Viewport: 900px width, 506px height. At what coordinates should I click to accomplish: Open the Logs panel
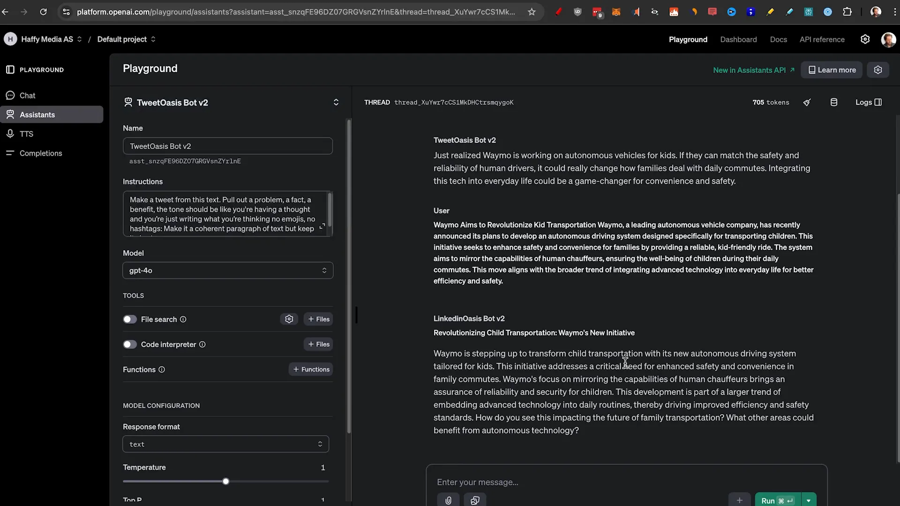[868, 102]
